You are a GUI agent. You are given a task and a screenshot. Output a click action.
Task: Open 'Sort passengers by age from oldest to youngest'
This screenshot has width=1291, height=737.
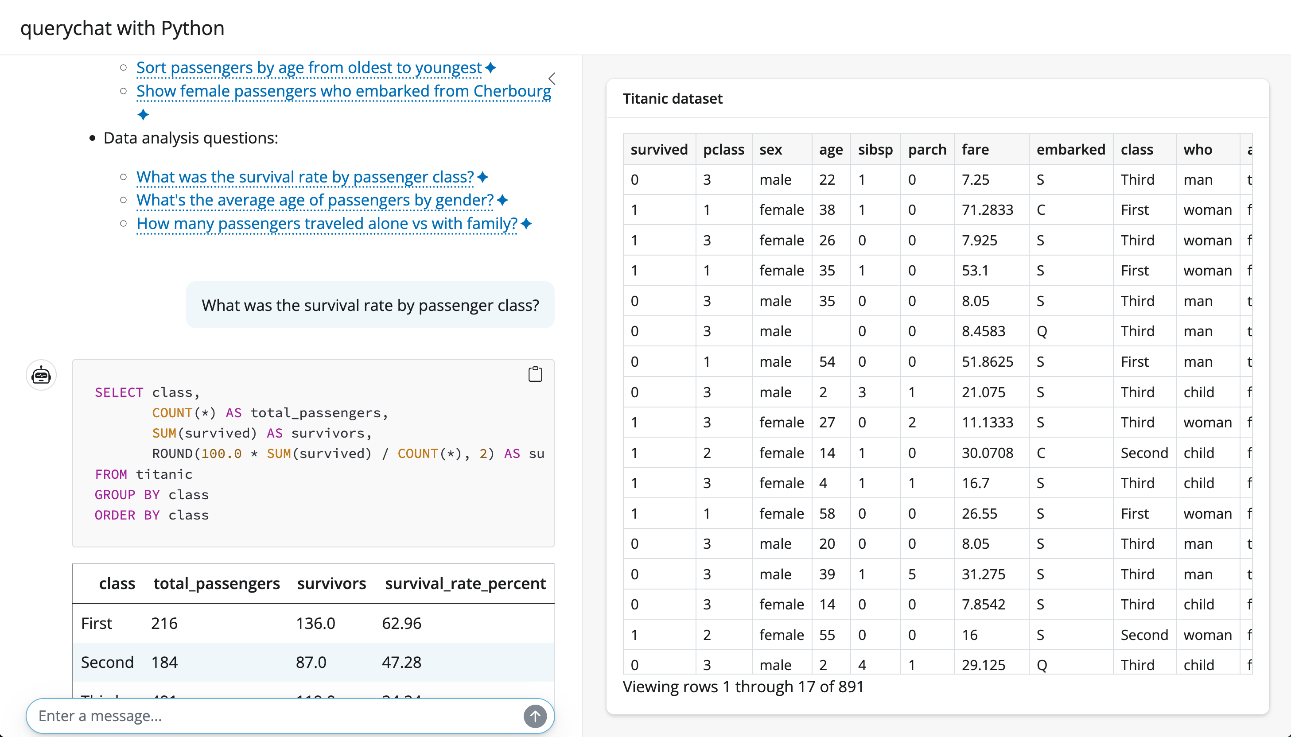coord(309,67)
